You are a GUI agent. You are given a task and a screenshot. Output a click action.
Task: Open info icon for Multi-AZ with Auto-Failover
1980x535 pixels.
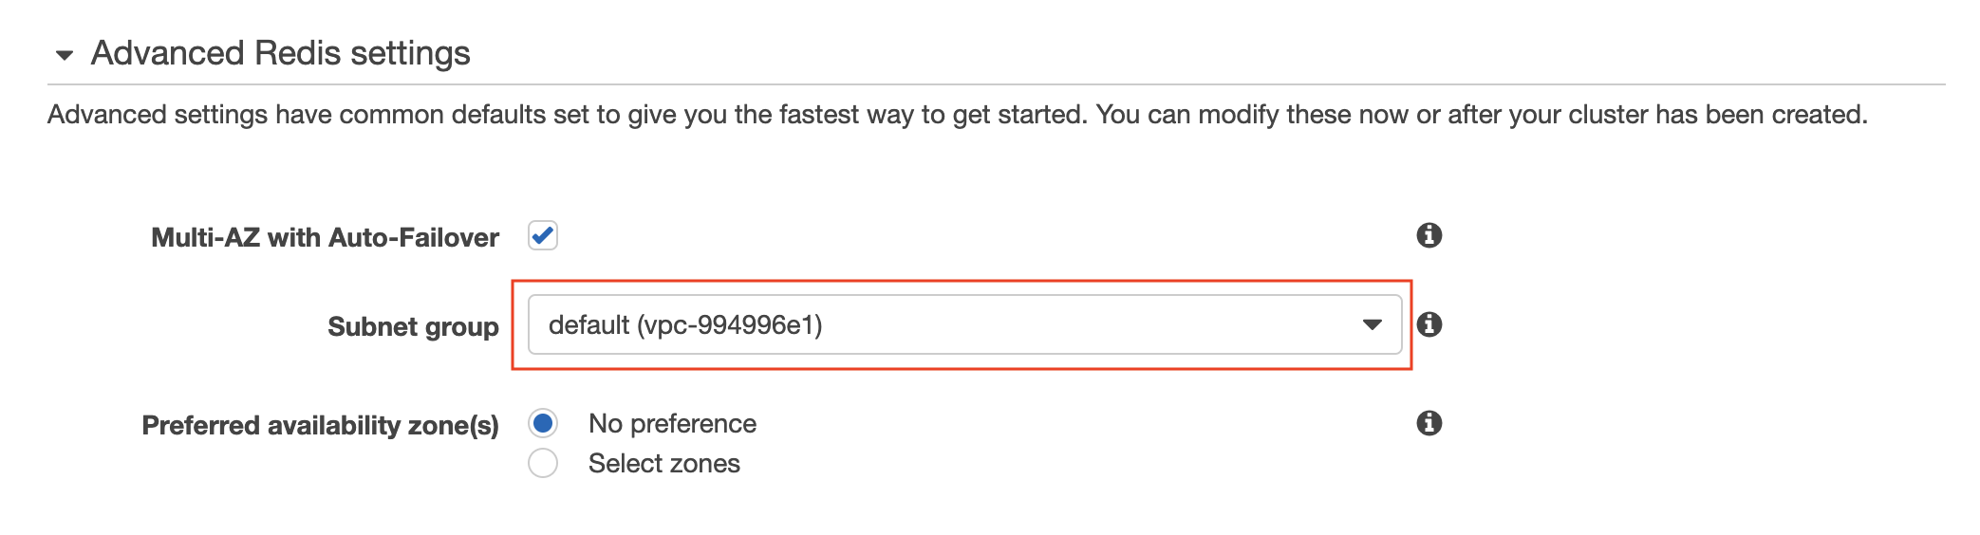pos(1429,235)
